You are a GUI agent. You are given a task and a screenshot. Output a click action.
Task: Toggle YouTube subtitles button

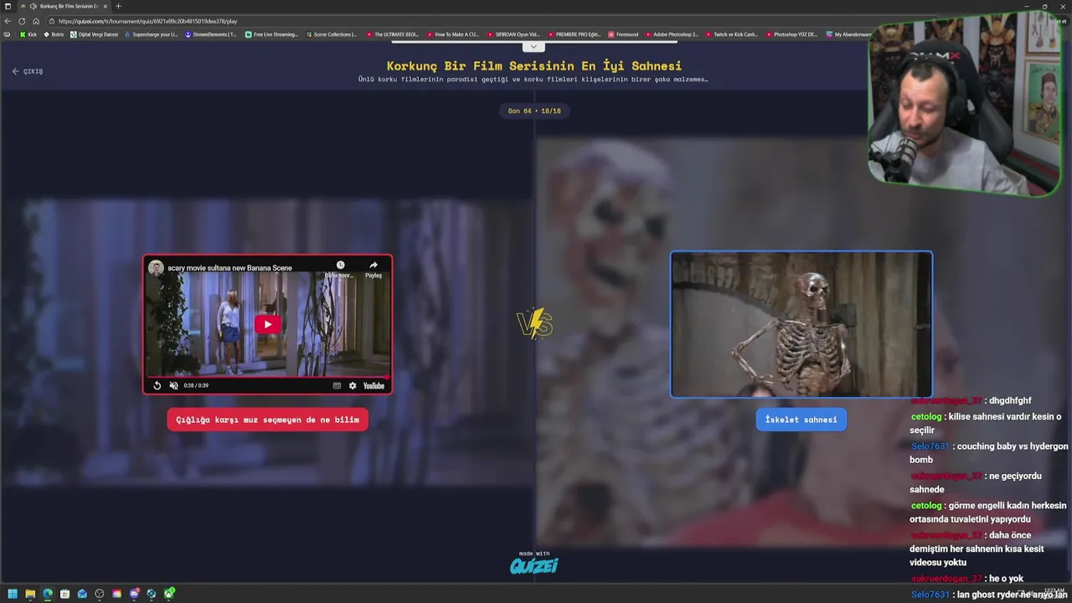[337, 385]
